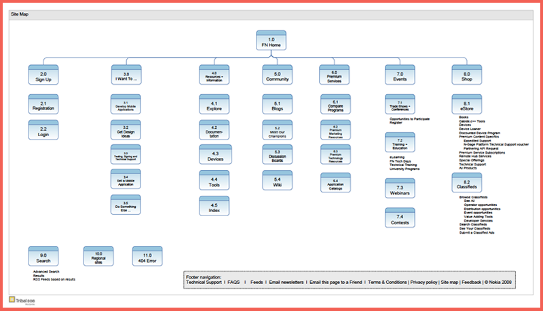The width and height of the screenshot is (543, 311).
Task: Click 3.4 Sell a Mobile Application box
Action: pos(126,179)
